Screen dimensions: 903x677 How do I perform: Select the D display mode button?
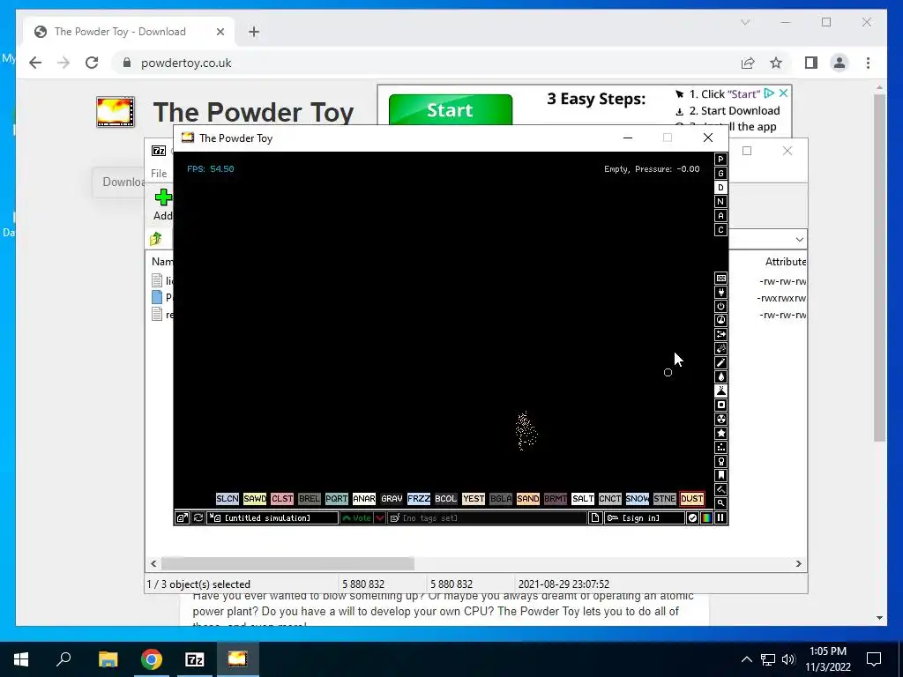pyautogui.click(x=720, y=188)
